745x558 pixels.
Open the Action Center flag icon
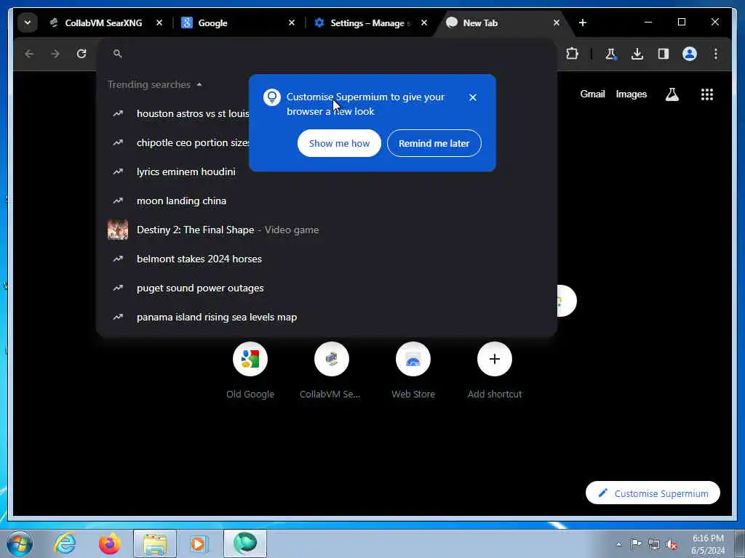(x=636, y=544)
